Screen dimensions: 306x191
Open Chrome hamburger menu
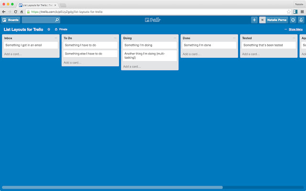tap(302, 12)
